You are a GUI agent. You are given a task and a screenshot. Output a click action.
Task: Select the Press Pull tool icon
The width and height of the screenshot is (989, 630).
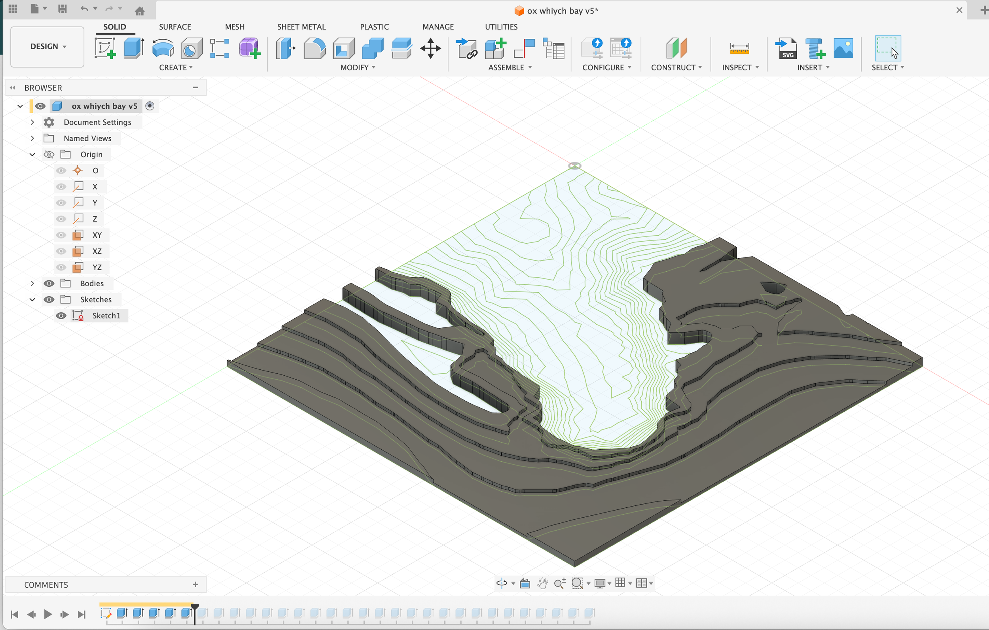(x=285, y=48)
